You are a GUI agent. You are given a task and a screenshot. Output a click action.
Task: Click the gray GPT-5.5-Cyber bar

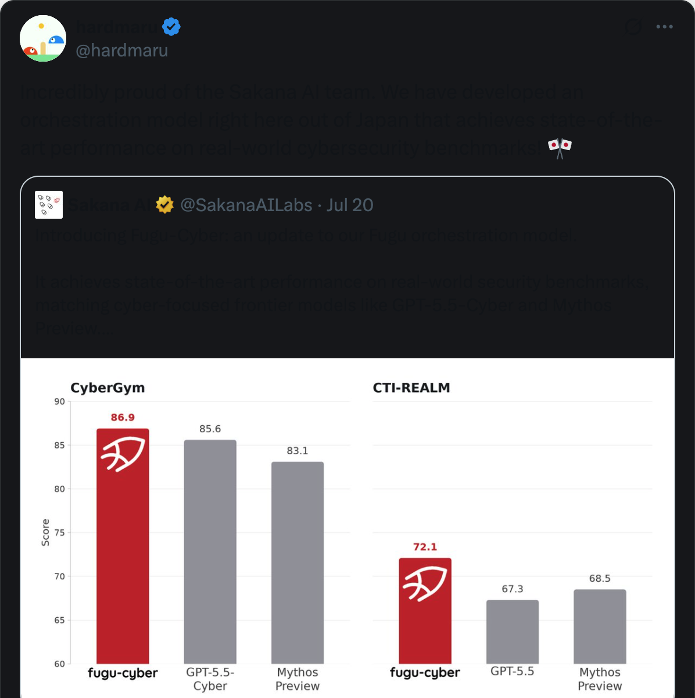tap(210, 552)
